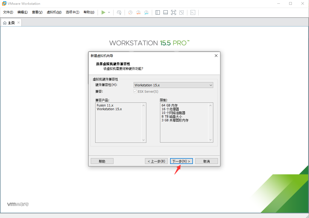309x218 pixels.
Task: Select 64 GB 内存 limit entry
Action: [x=170, y=105]
